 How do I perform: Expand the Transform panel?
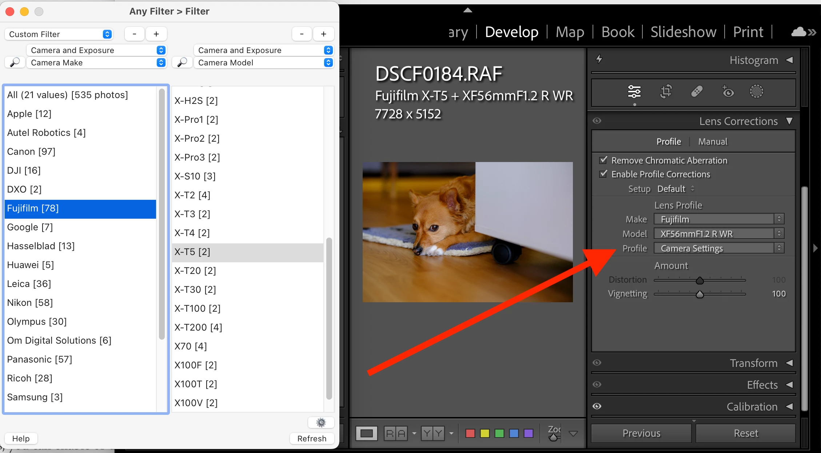tap(754, 363)
